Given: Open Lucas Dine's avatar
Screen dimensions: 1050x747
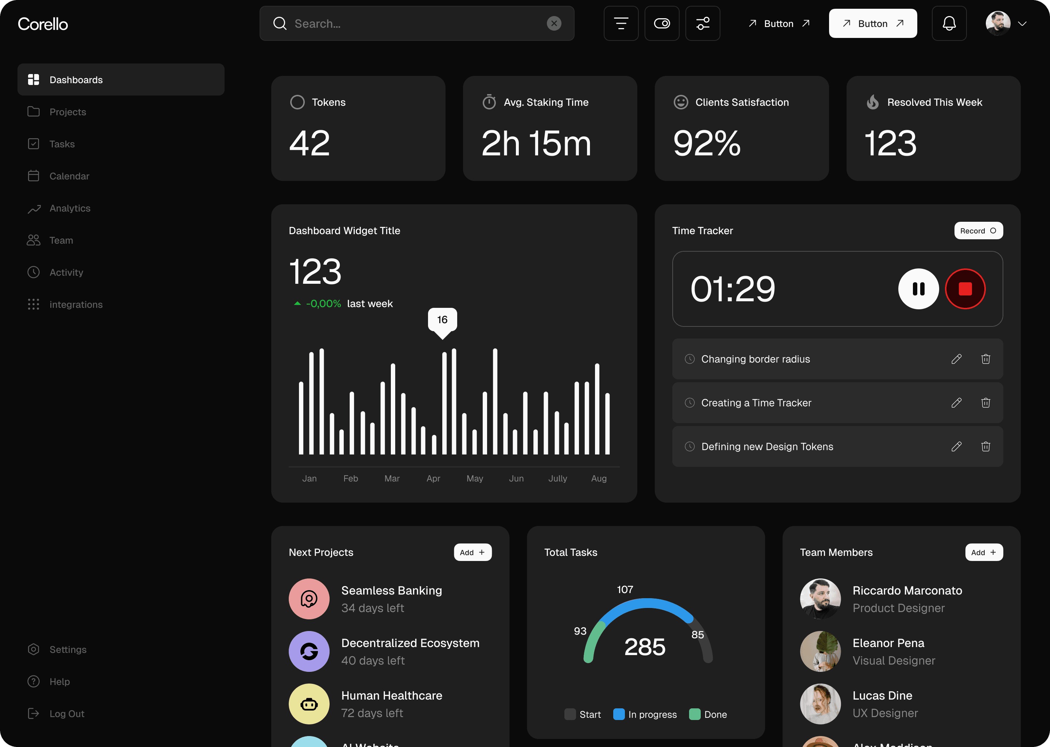Looking at the screenshot, I should [820, 704].
